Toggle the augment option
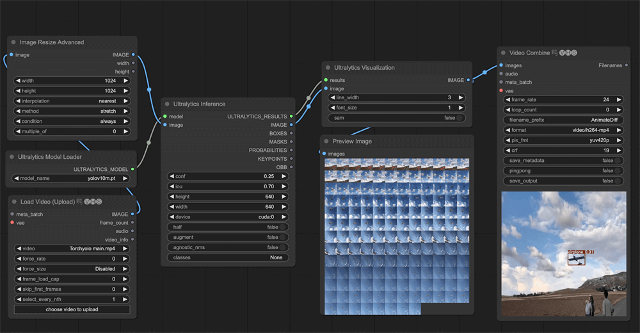This screenshot has width=640, height=333. click(x=228, y=238)
